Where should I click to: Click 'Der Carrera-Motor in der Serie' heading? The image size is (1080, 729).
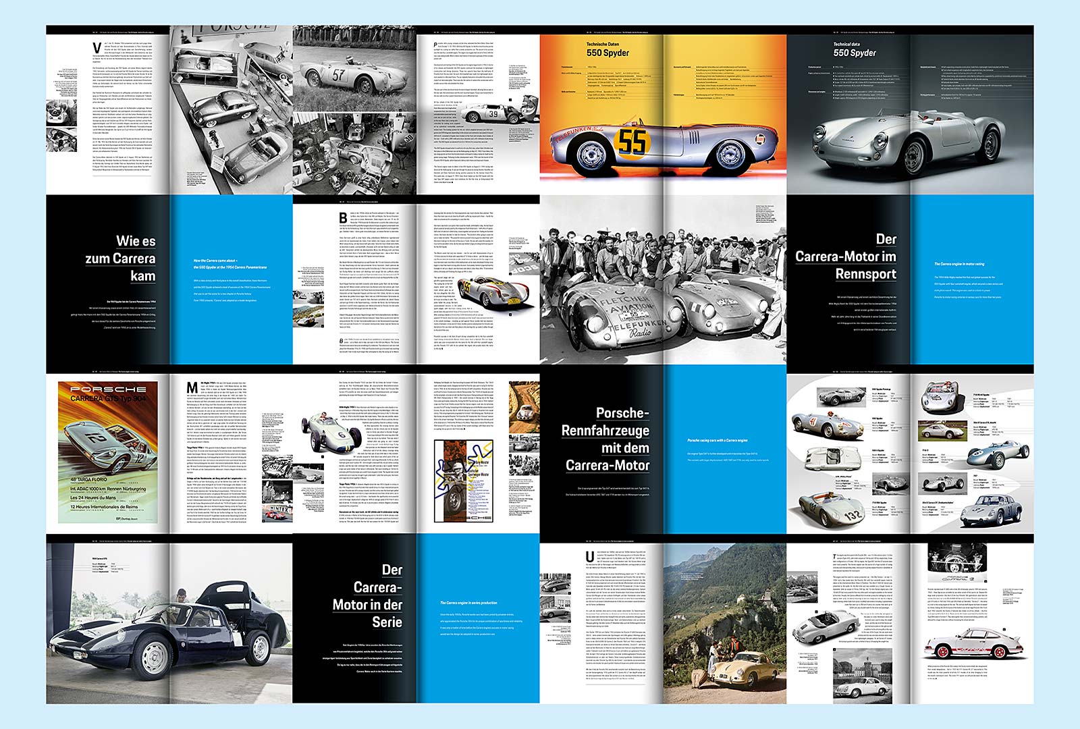pyautogui.click(x=367, y=596)
